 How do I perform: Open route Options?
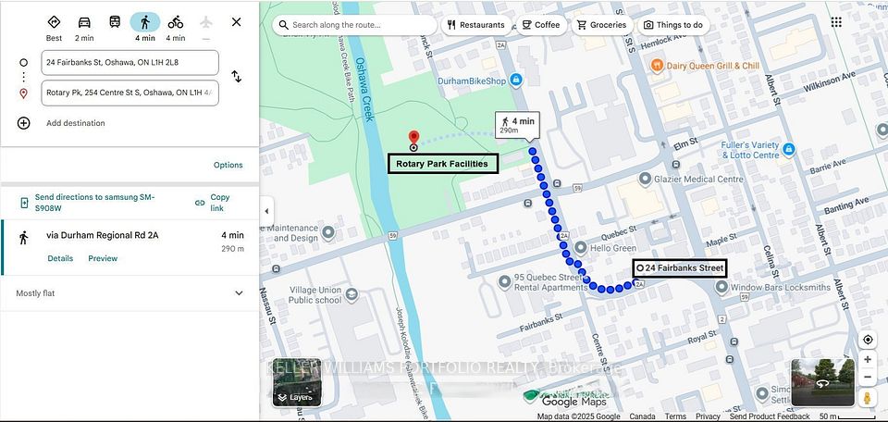tap(228, 166)
